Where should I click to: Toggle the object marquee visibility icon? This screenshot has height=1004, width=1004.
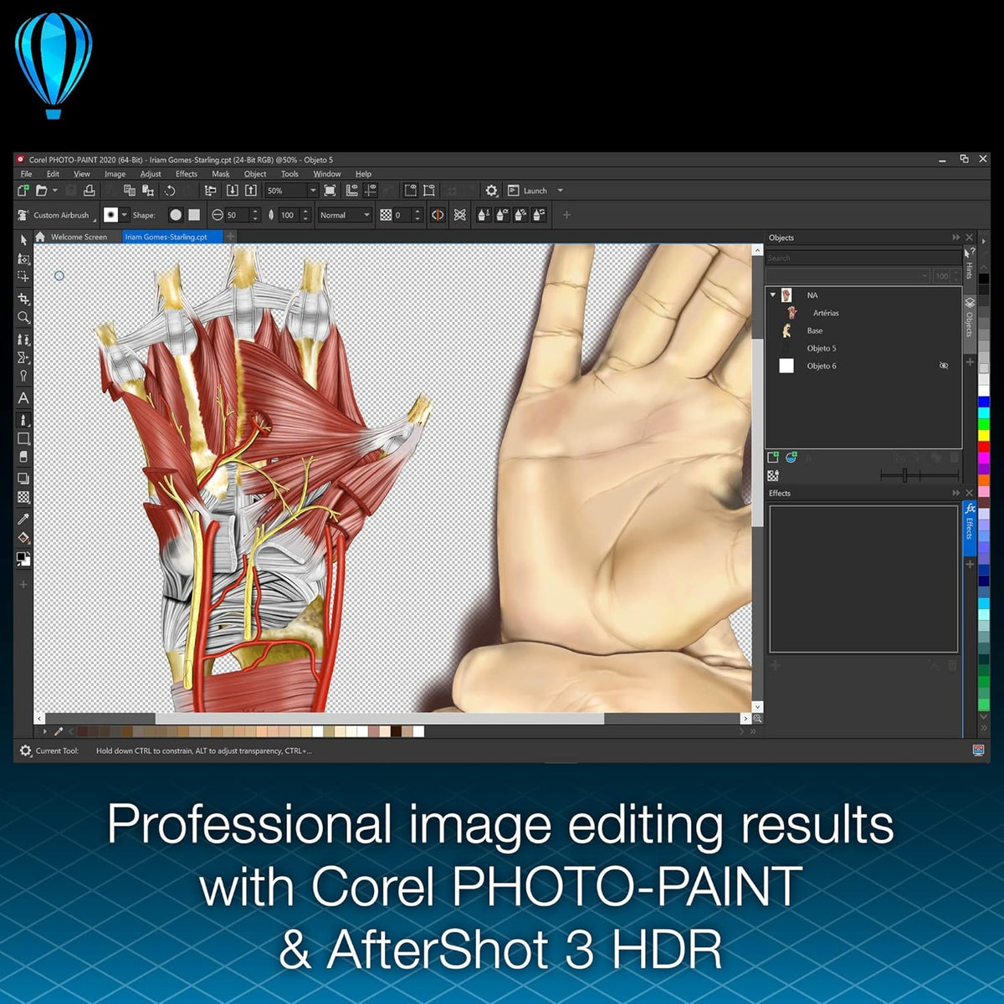coord(428,191)
